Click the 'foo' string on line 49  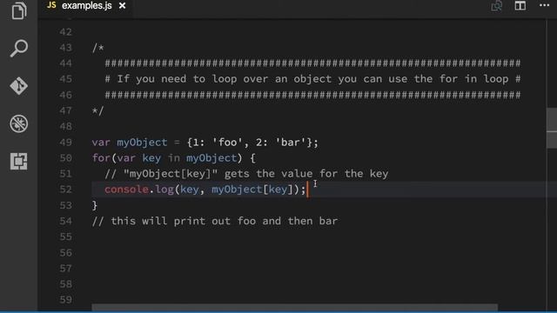[227, 143]
